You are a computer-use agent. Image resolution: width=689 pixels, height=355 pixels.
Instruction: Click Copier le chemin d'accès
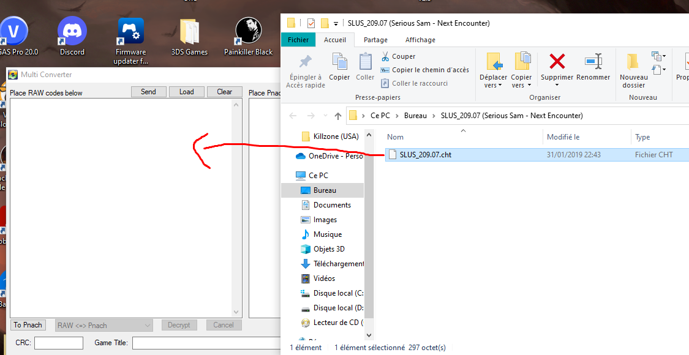pyautogui.click(x=424, y=70)
